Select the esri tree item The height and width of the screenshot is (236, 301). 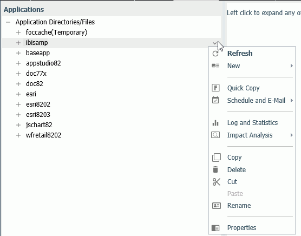[x=31, y=94]
